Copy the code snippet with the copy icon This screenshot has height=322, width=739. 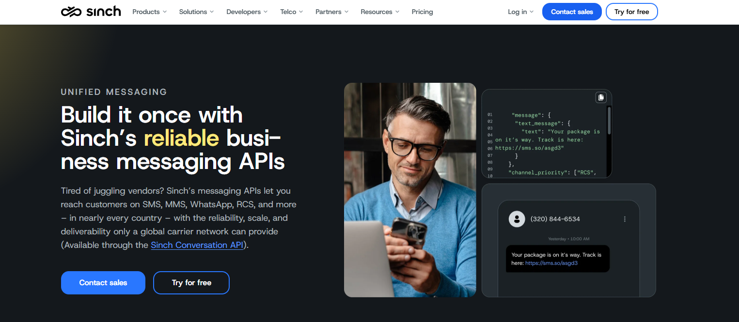pos(601,97)
